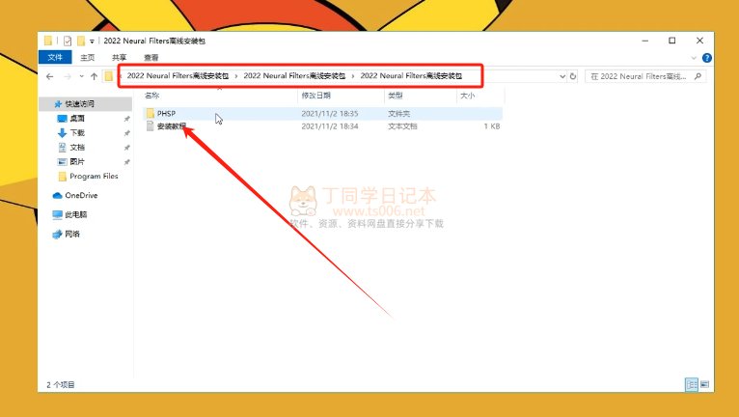The image size is (739, 417).
Task: Expand the ribbon with the chevron
Action: pyautogui.click(x=694, y=58)
